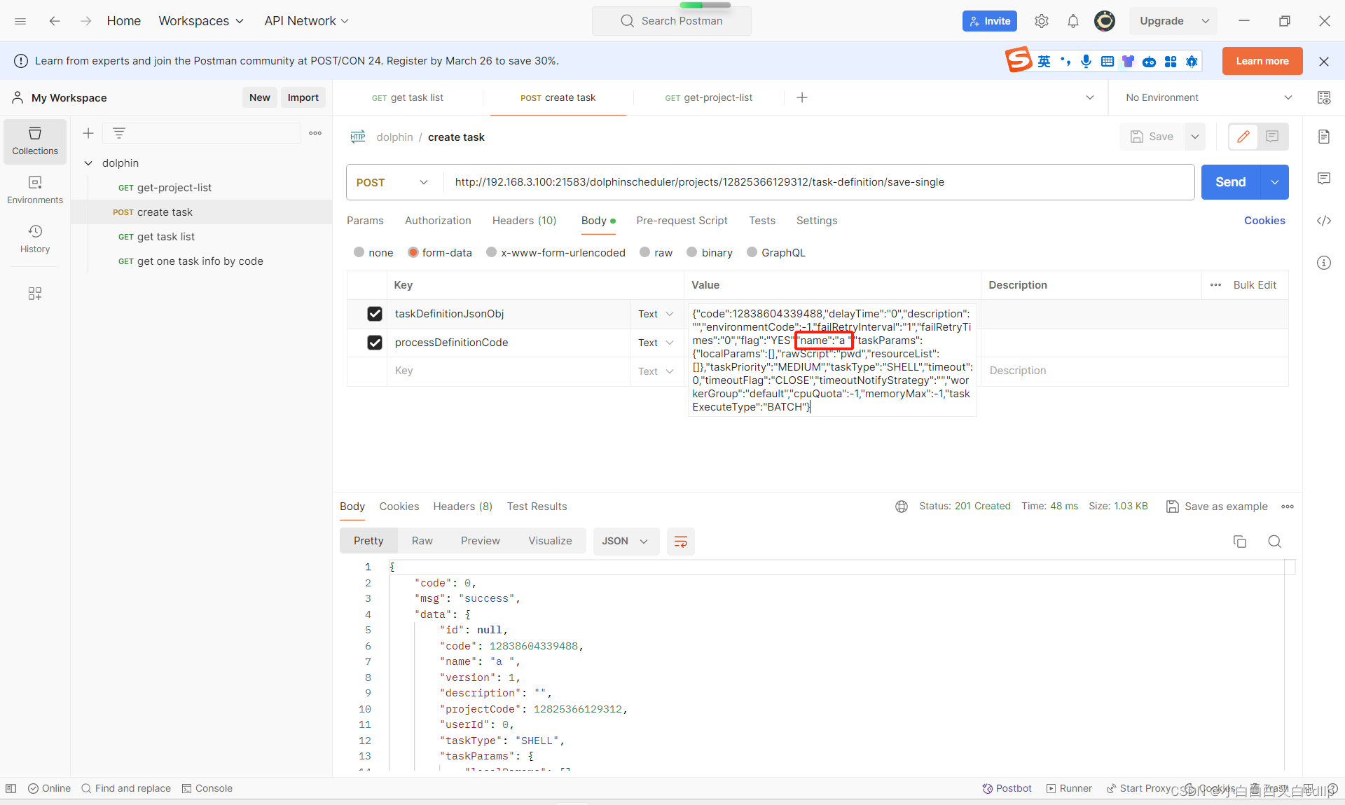Open the request info icon
Image resolution: width=1345 pixels, height=805 pixels.
pyautogui.click(x=1324, y=263)
